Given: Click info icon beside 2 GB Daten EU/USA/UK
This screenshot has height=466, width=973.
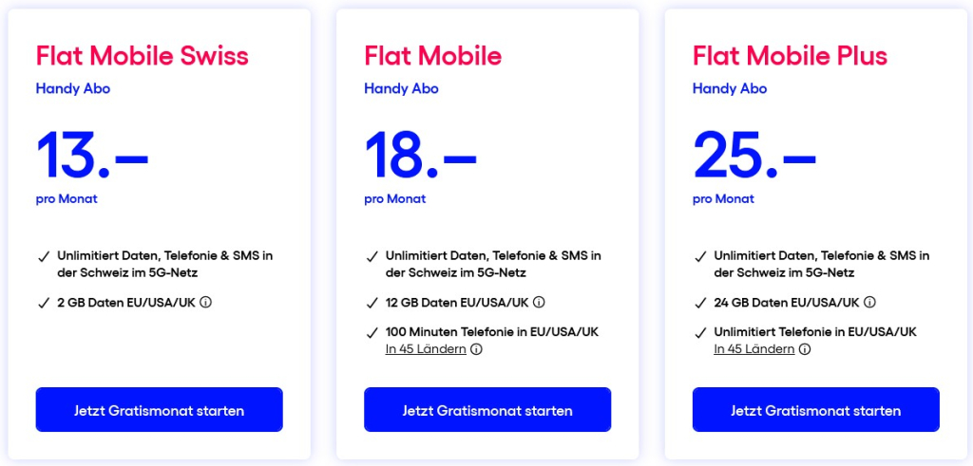Looking at the screenshot, I should (205, 303).
